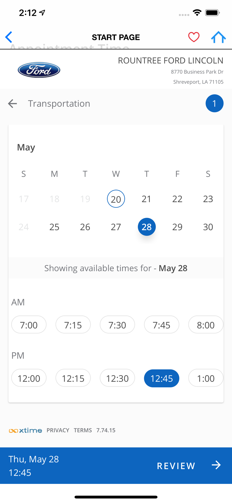Pick the 1:00 PM time slot
Screen dimensions: 232x503
tap(206, 378)
